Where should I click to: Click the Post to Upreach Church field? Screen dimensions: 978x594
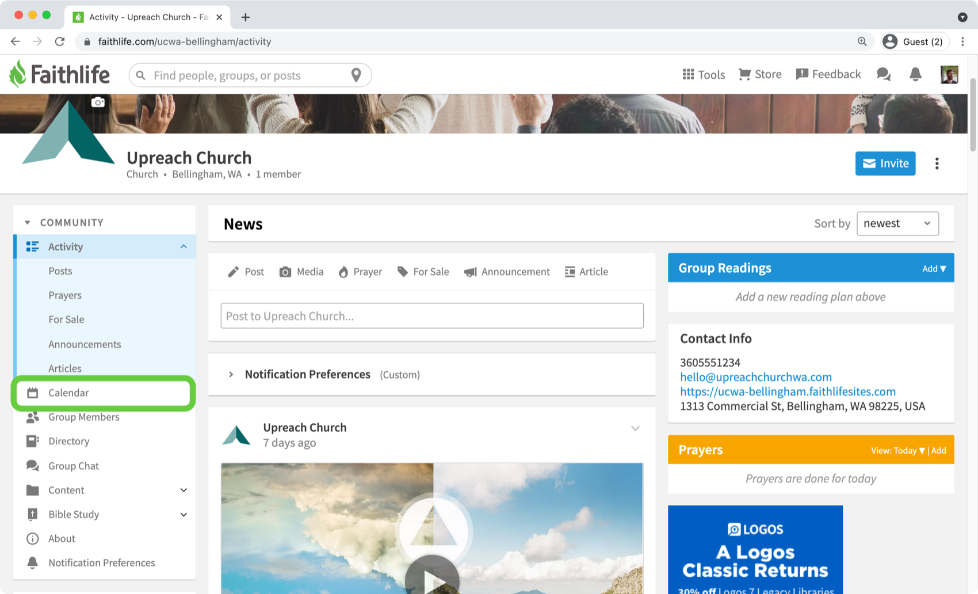tap(432, 316)
